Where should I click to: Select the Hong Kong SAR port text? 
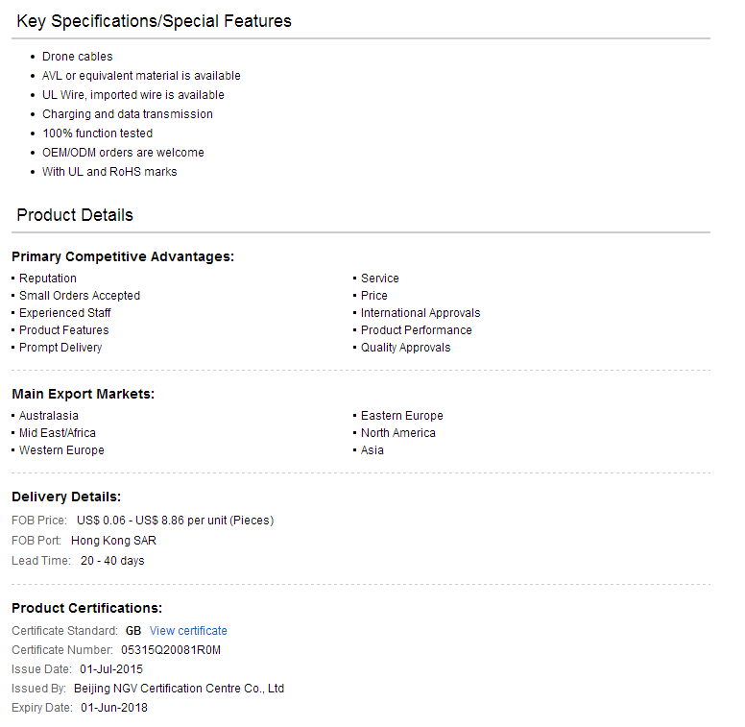pos(113,541)
